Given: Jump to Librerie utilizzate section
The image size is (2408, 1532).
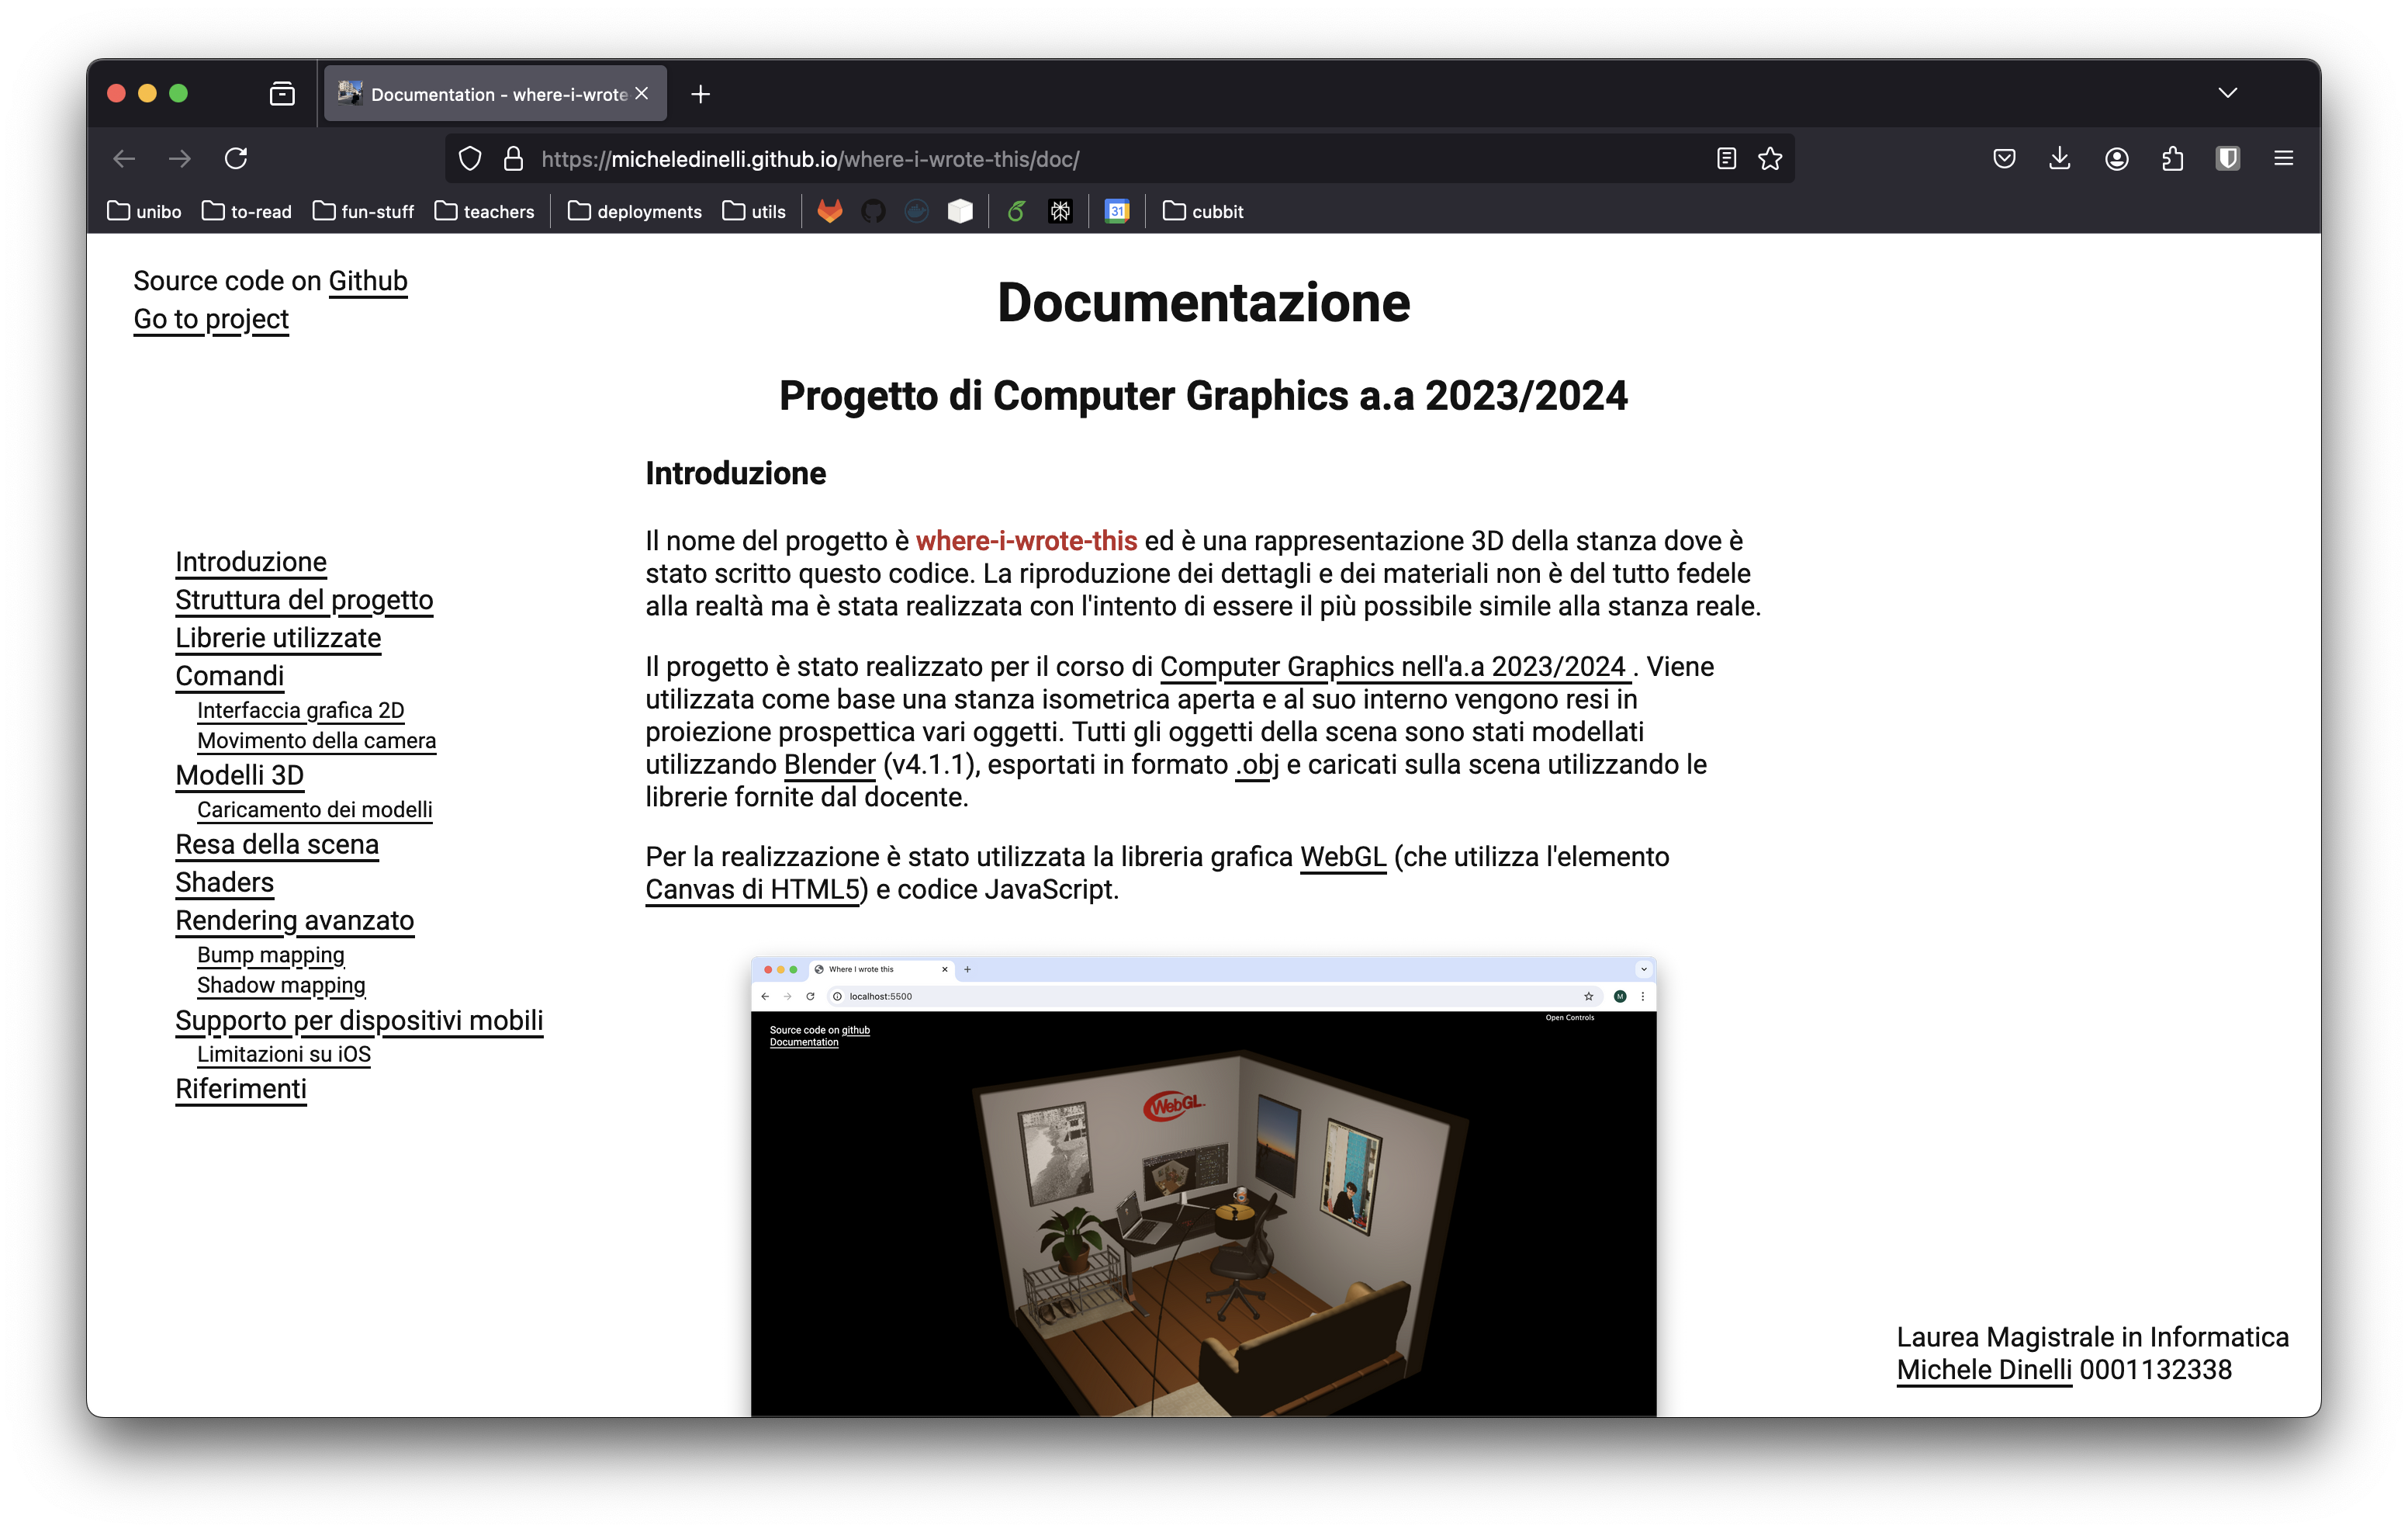Looking at the screenshot, I should coord(278,639).
